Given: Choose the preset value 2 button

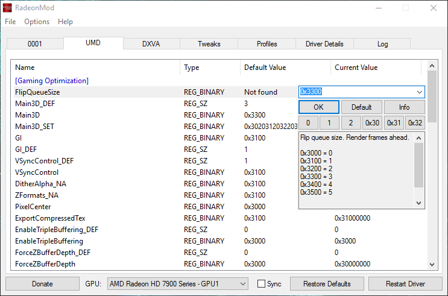Looking at the screenshot, I should (x=350, y=123).
